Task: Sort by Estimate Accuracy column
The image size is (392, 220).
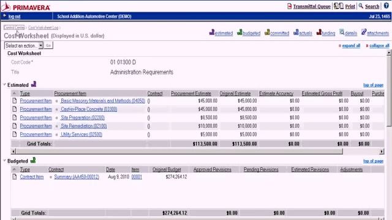Action: [276, 94]
